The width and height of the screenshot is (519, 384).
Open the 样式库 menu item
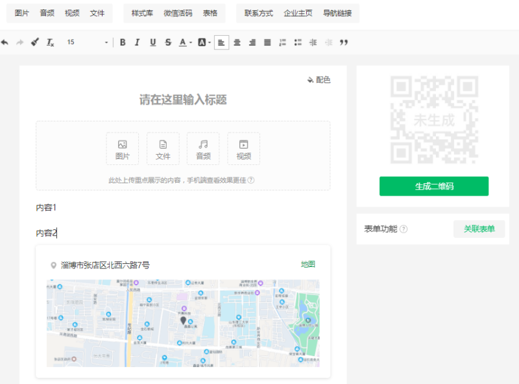tap(142, 13)
